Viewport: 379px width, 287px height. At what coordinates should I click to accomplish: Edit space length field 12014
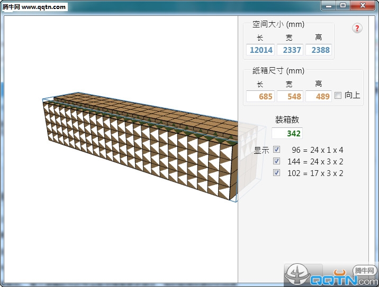click(x=260, y=50)
